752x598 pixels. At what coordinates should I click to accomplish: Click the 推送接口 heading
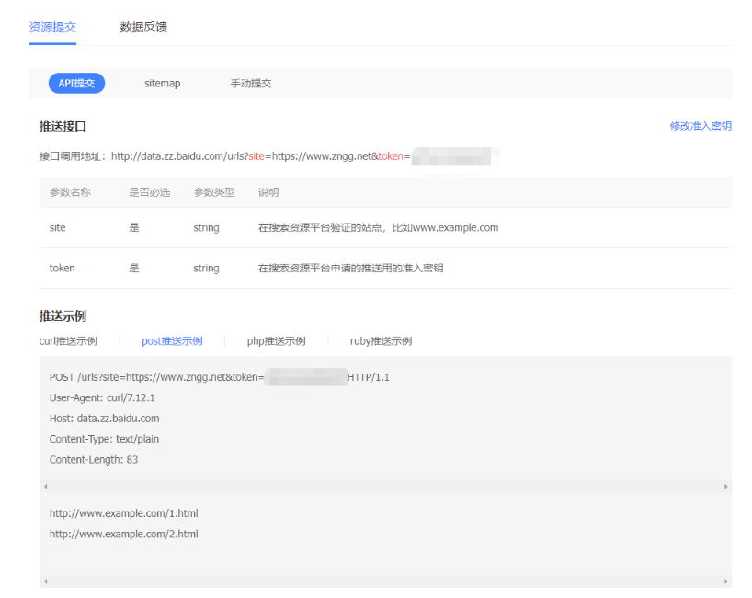tap(63, 127)
